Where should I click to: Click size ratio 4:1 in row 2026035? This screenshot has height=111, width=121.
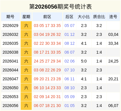click(x=84, y=43)
